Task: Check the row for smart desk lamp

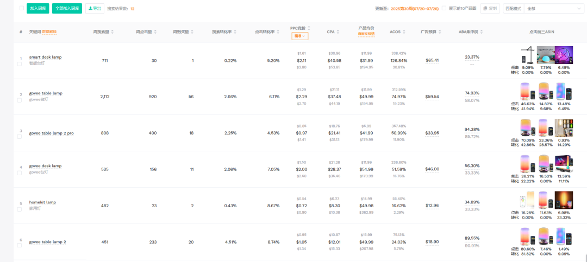Action: point(20,64)
